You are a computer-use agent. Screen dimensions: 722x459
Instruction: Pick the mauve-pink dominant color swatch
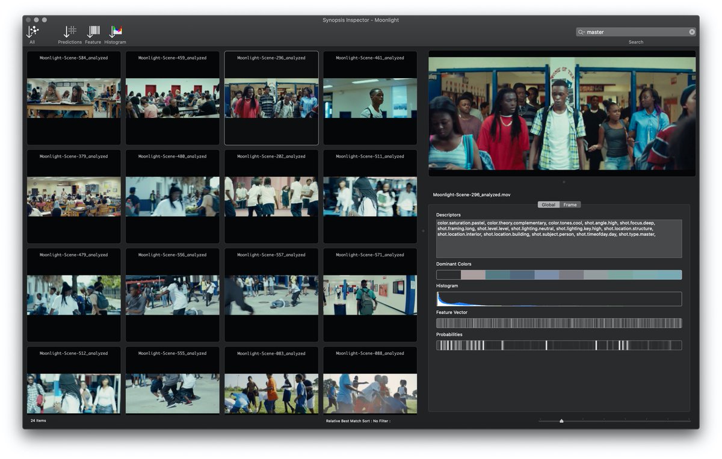click(473, 275)
